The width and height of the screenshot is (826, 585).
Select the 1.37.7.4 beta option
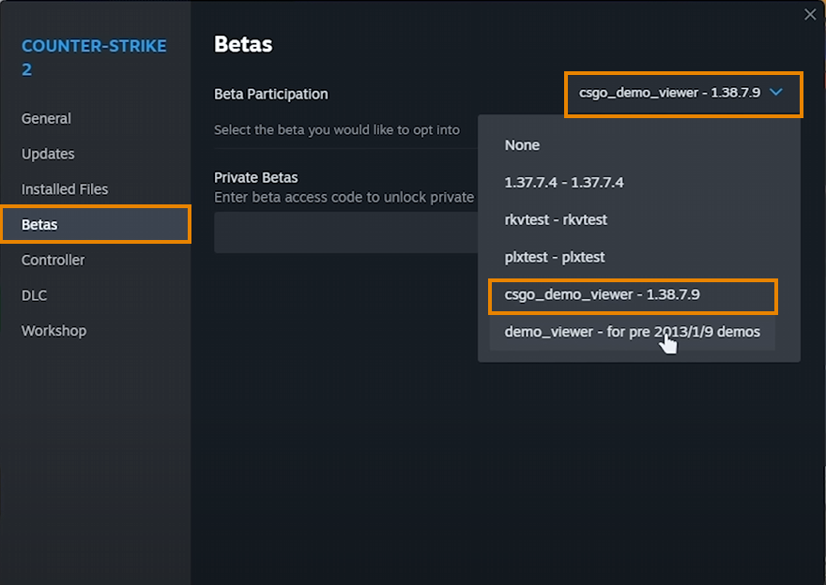point(632,183)
